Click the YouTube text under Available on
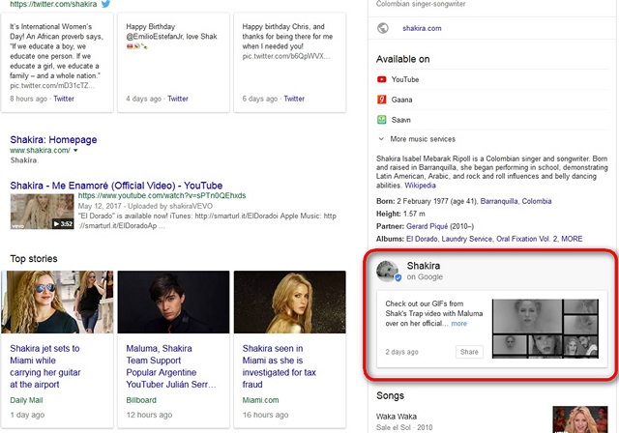This screenshot has width=619, height=433. click(x=405, y=79)
